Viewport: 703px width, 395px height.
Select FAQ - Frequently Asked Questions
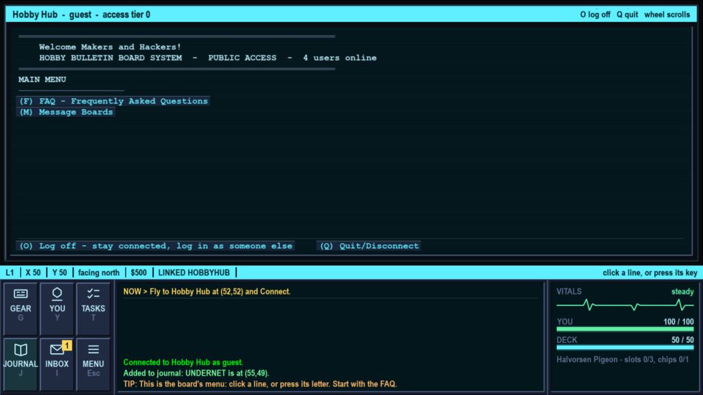(113, 101)
